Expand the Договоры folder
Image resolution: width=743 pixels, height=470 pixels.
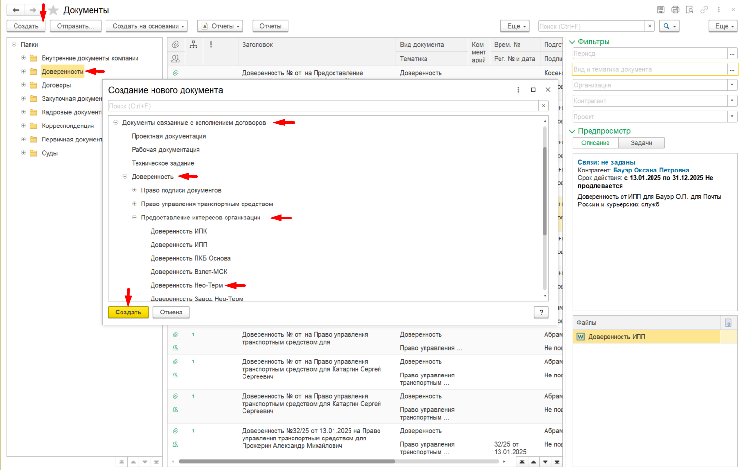coord(23,85)
